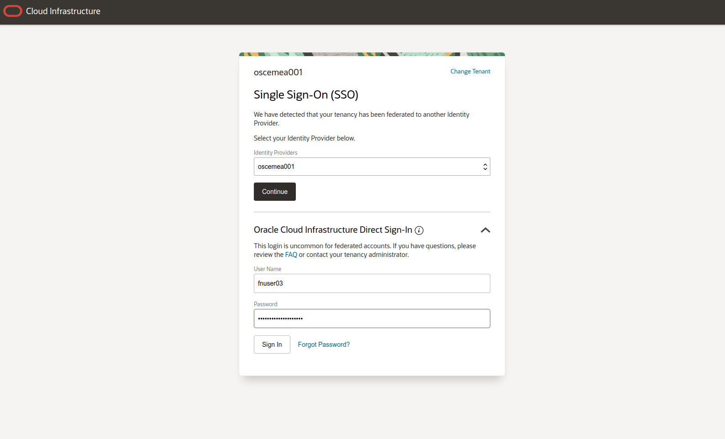Click the Single Sign-On (SSO) heading
The width and height of the screenshot is (725, 439).
coord(306,94)
